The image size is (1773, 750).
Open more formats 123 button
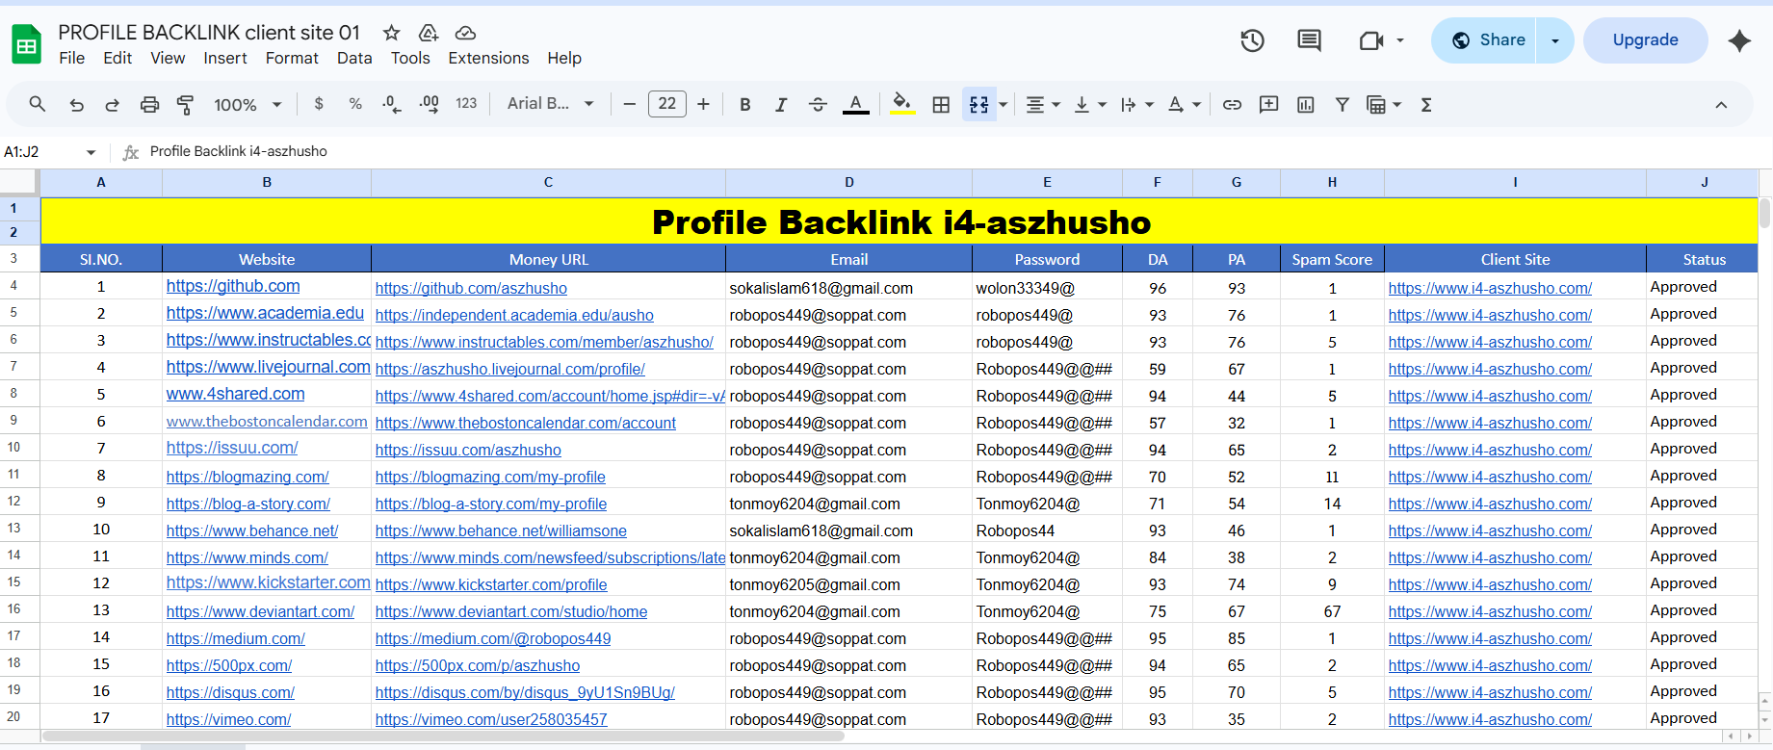click(x=466, y=104)
